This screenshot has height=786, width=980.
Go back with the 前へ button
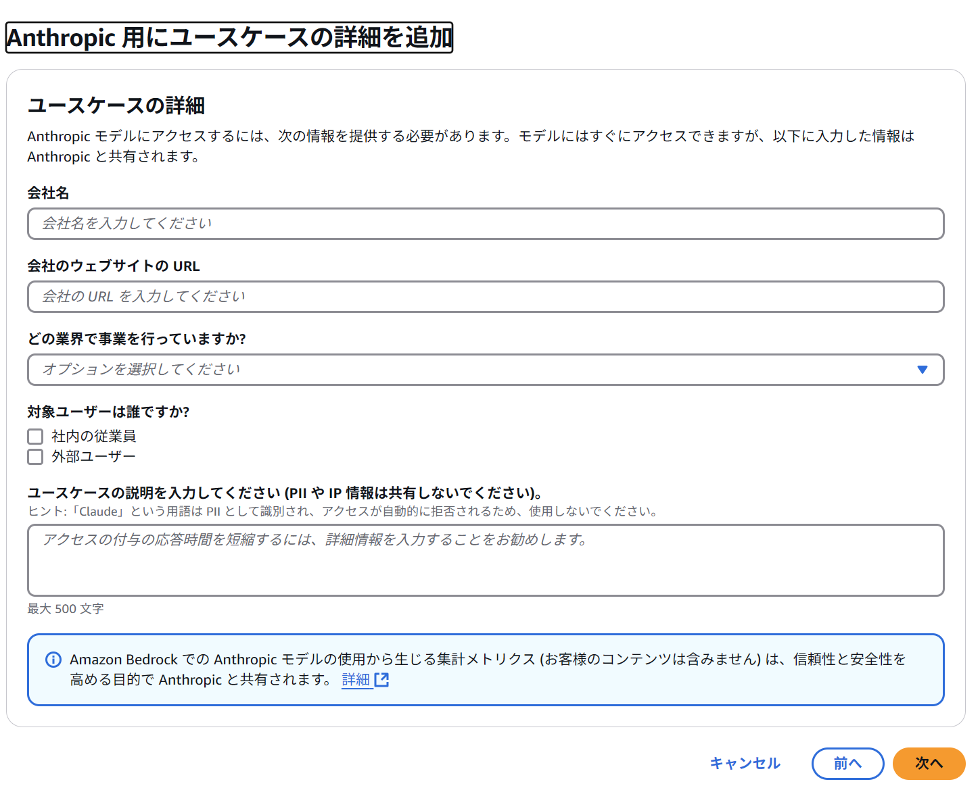pos(847,764)
